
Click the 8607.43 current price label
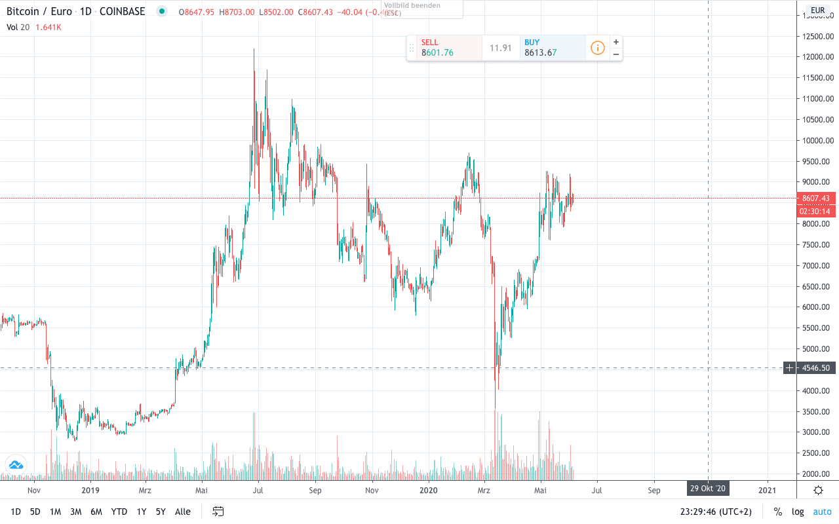click(815, 198)
